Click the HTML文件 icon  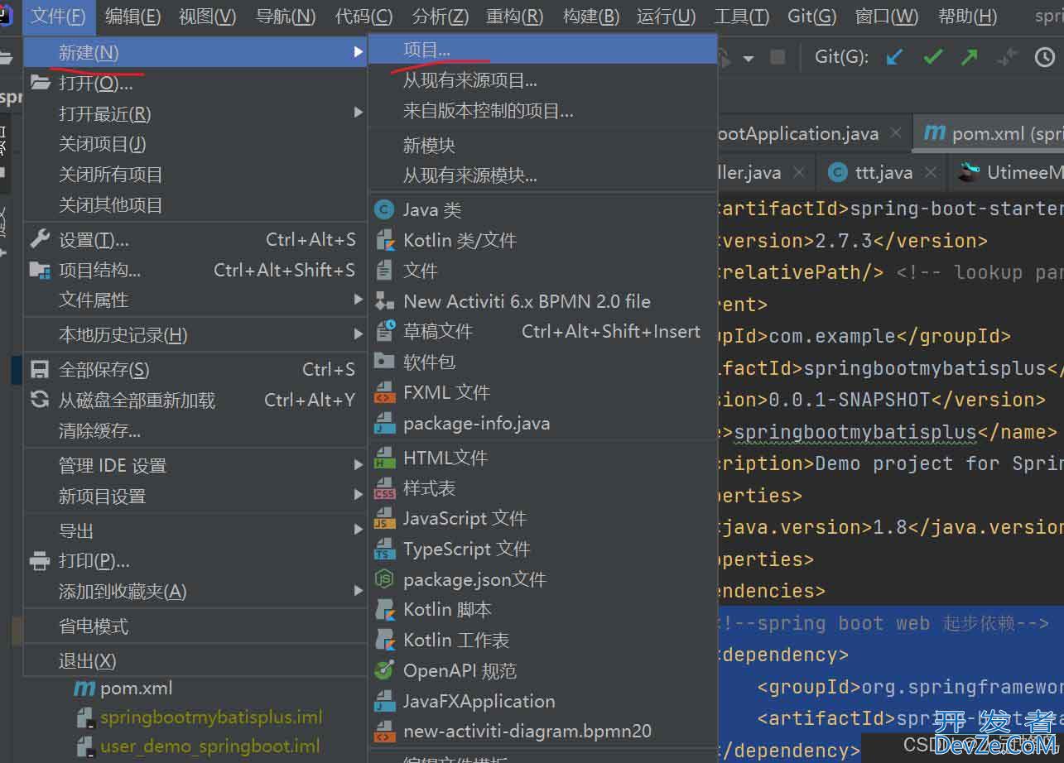tap(385, 457)
